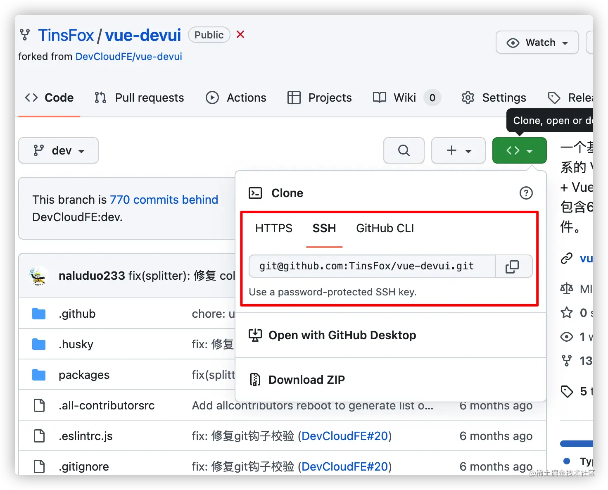Open the .all-contributorsrc file
The width and height of the screenshot is (608, 490).
[x=107, y=405]
